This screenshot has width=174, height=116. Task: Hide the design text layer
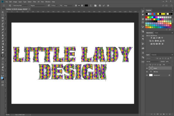tap(147, 68)
